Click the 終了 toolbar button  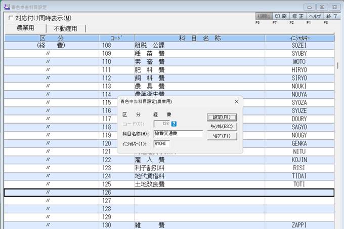(x=332, y=16)
